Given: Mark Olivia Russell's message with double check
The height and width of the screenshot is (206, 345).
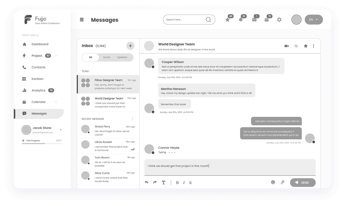Looking at the screenshot, I should pos(133,149).
